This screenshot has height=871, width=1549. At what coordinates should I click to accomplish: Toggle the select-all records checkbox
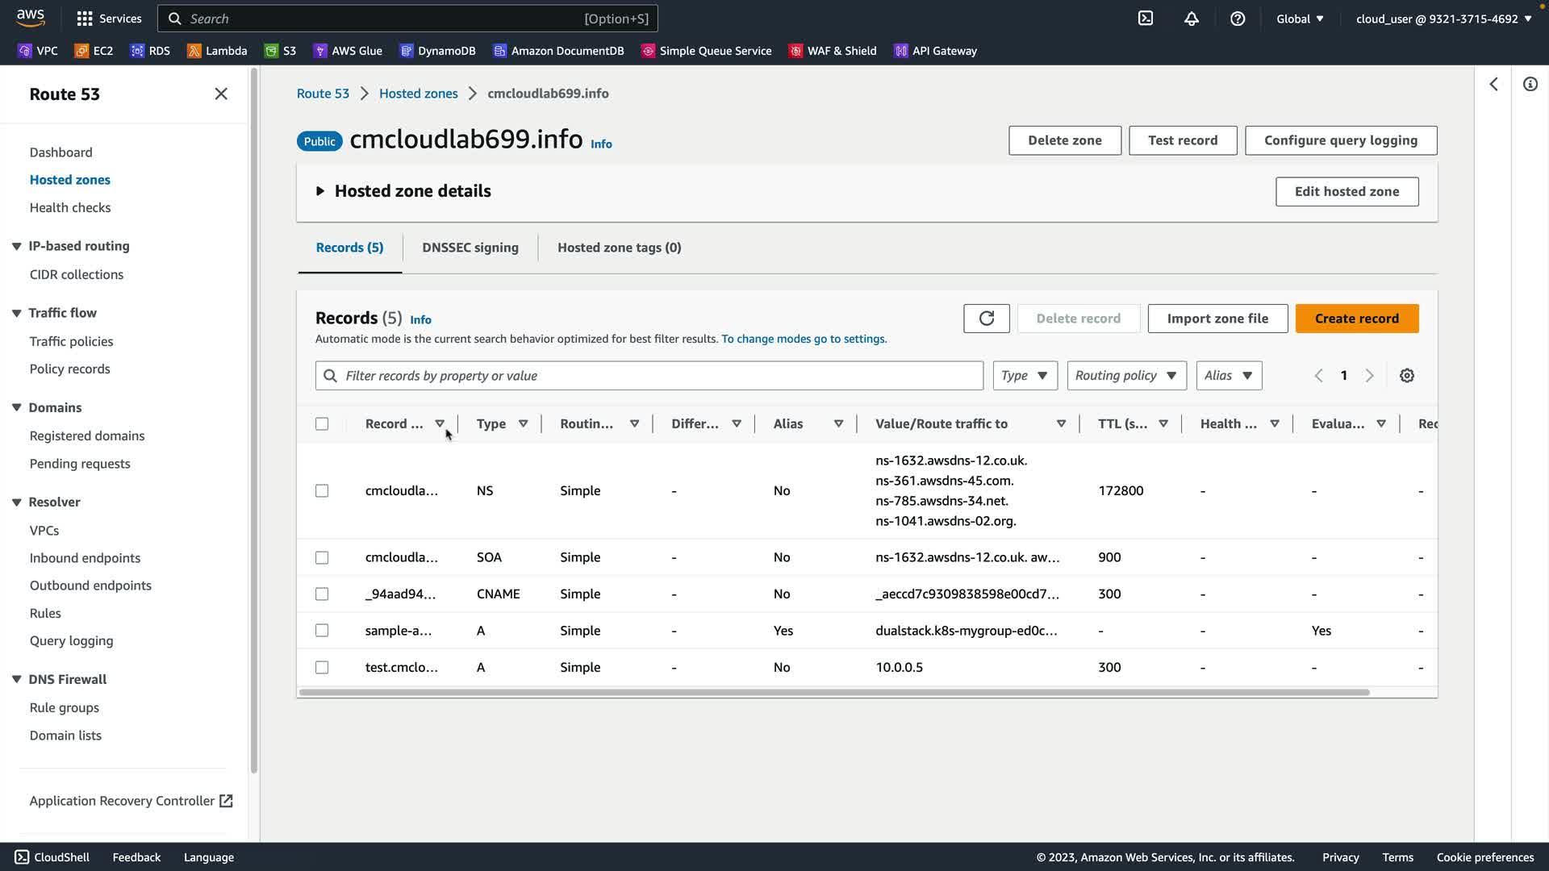322,424
